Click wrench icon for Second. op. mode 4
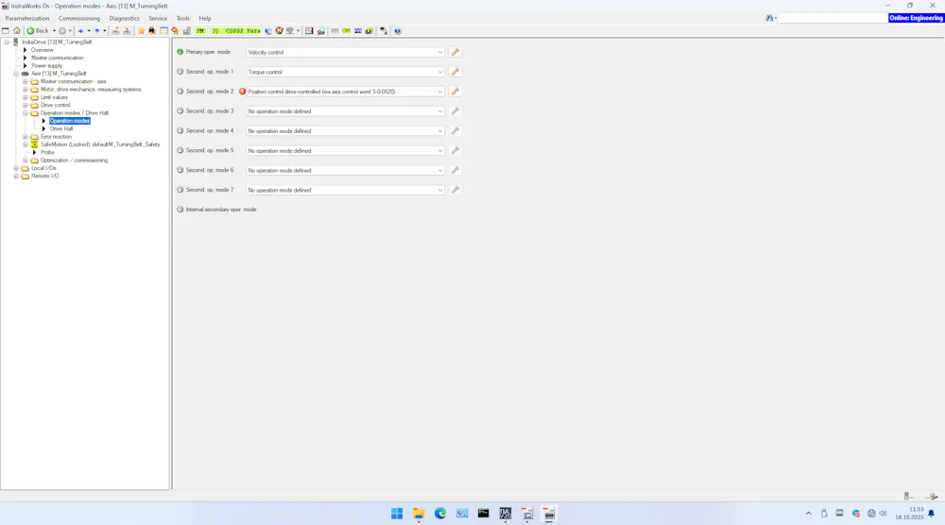945x525 pixels. (x=455, y=130)
